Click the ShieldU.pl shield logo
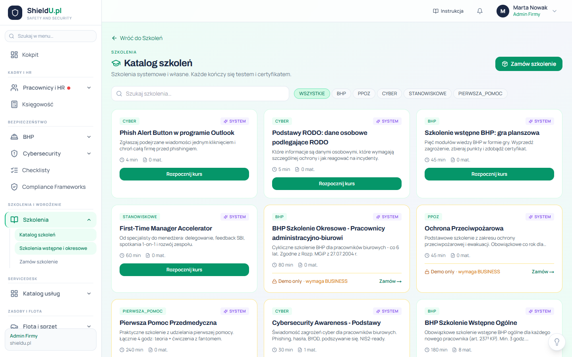This screenshot has width=572, height=357. click(15, 13)
